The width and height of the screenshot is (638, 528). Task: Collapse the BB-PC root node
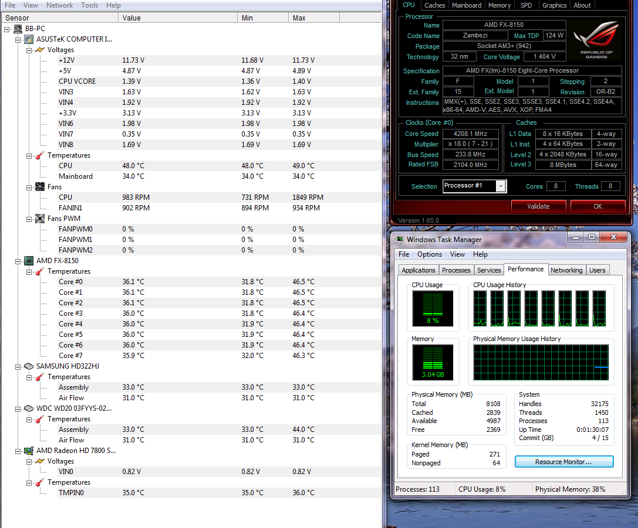[7, 29]
